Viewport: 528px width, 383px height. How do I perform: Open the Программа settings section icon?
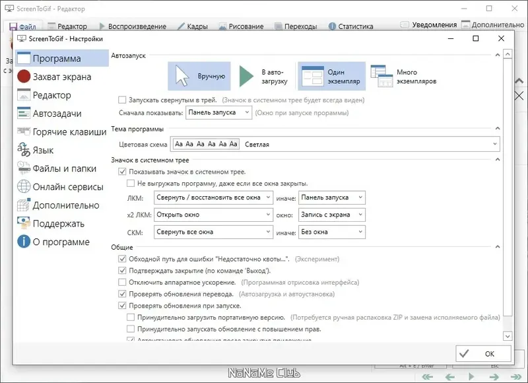pyautogui.click(x=24, y=58)
